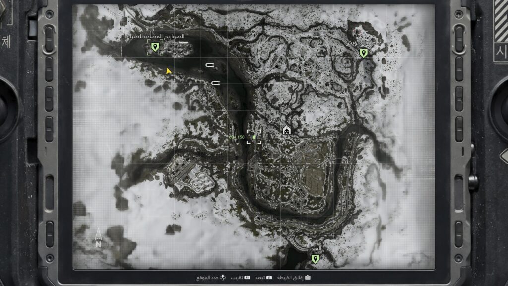The width and height of the screenshot is (508, 286).
Task: Click the إغلاق الخريطة close map label
Action: 290,278
